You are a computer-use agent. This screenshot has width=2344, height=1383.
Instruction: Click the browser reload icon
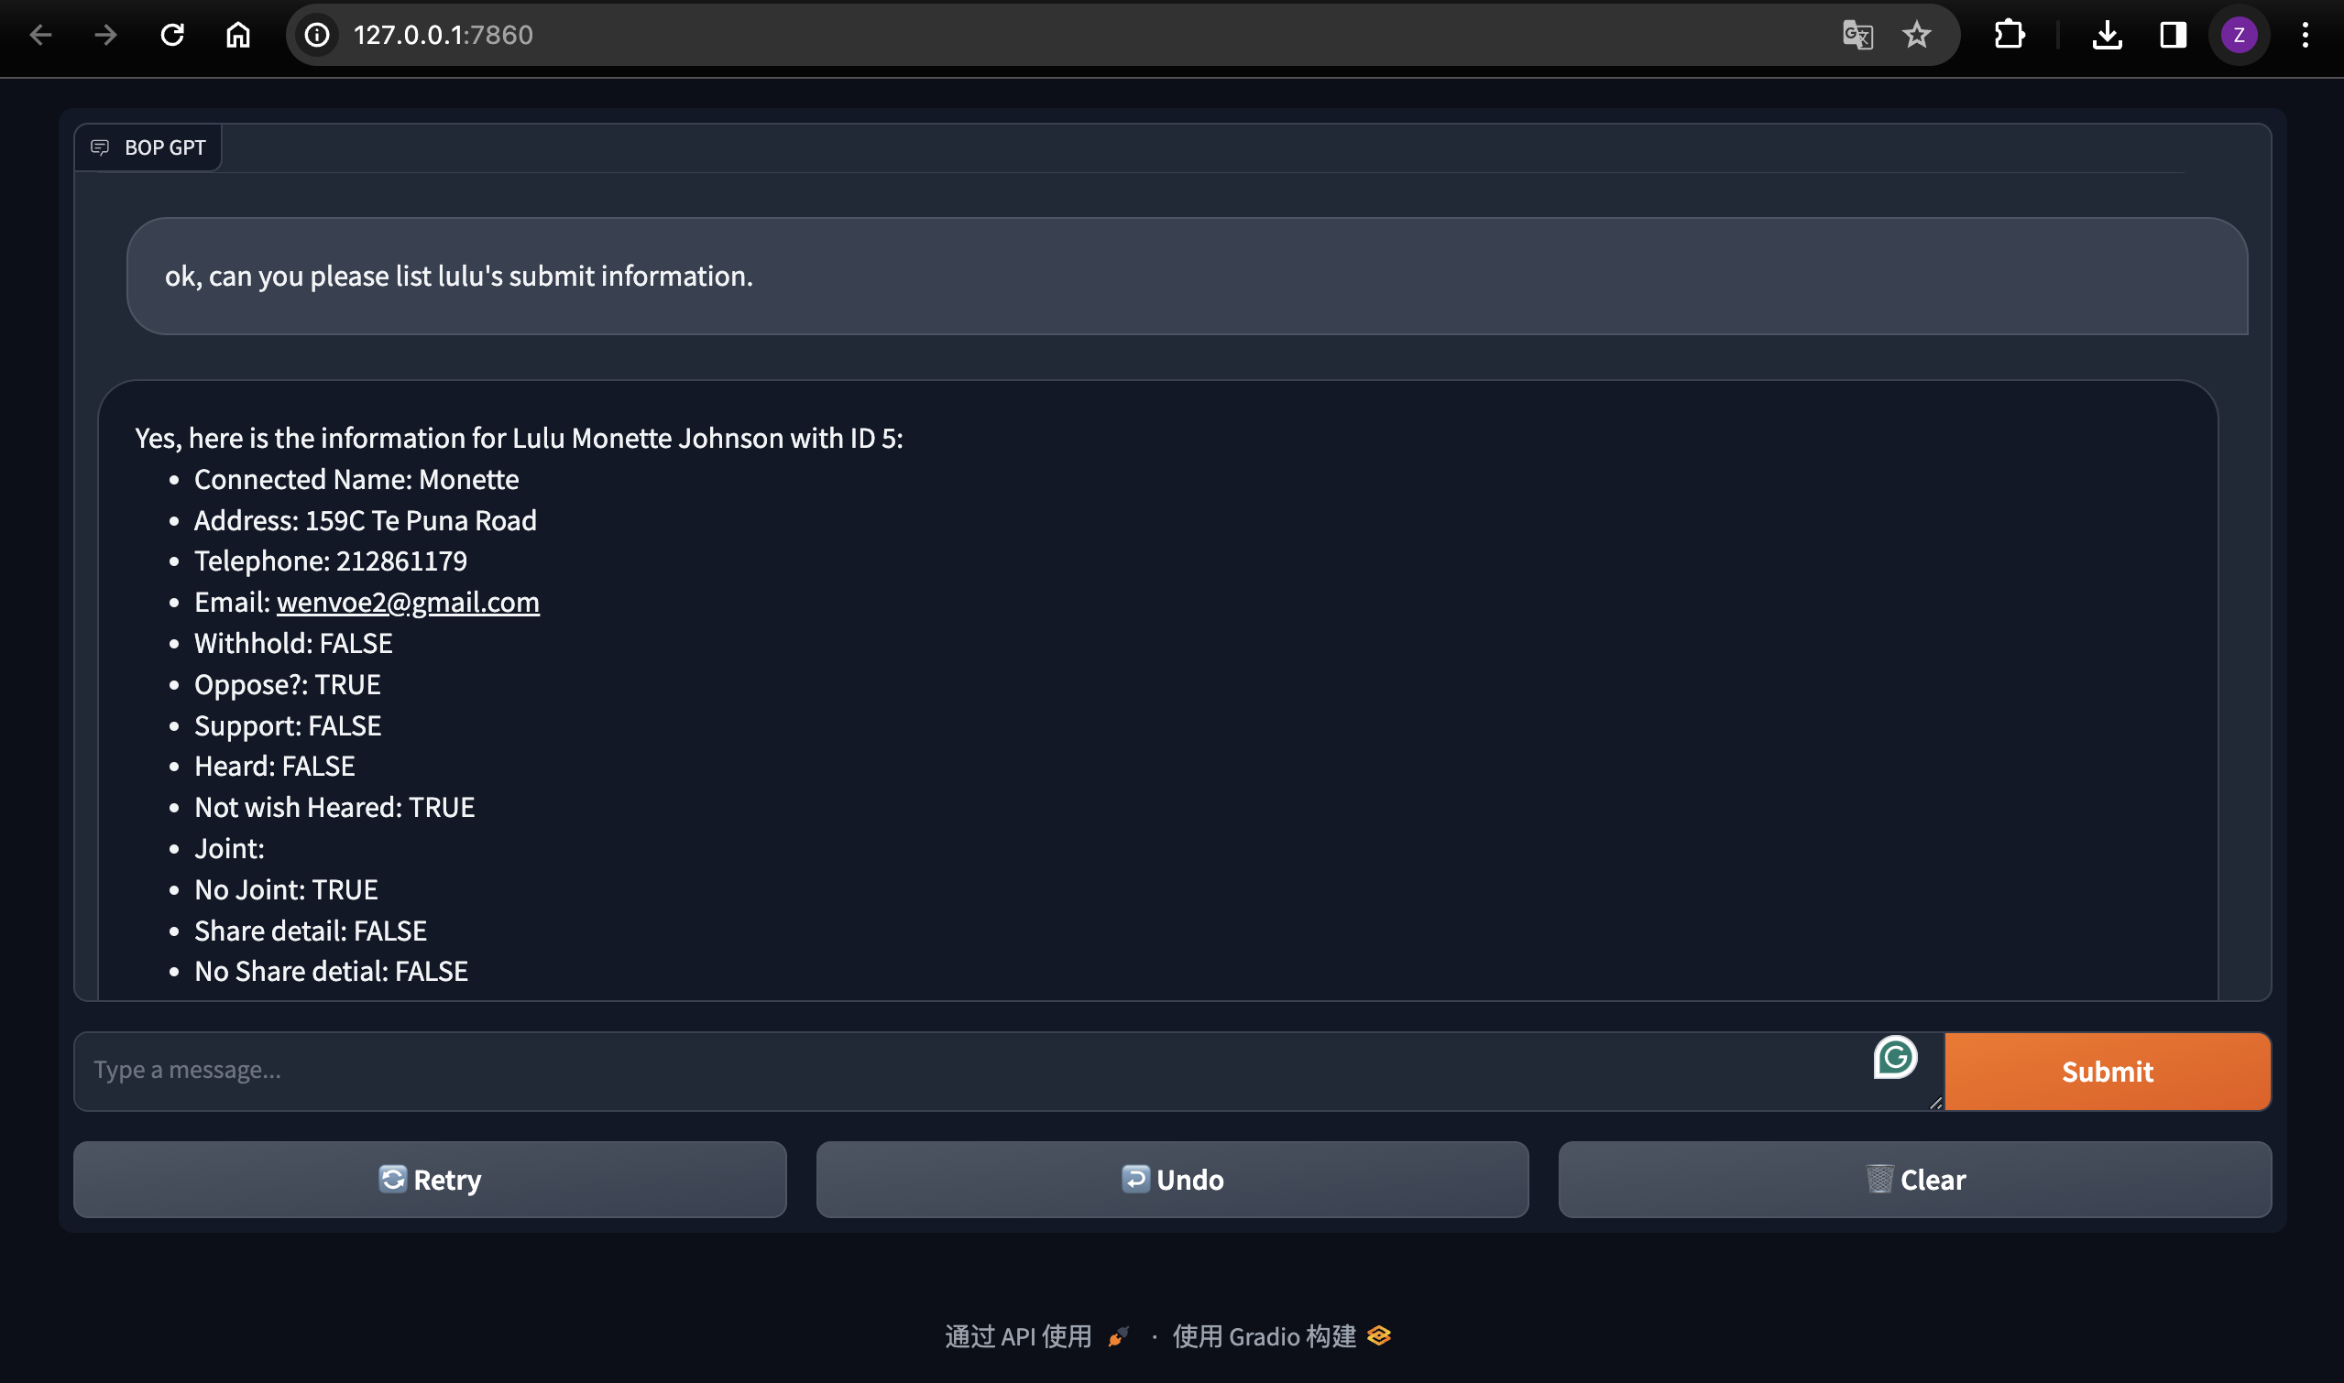tap(172, 36)
